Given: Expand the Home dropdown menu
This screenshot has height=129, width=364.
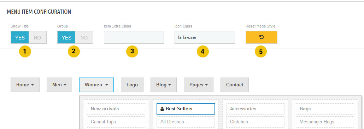Looking at the screenshot, I should click(25, 85).
